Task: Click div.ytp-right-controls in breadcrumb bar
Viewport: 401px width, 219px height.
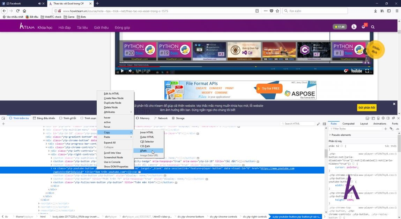Action: 255,217
